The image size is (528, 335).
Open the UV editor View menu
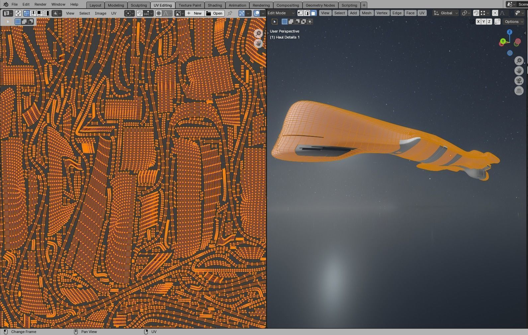(70, 13)
